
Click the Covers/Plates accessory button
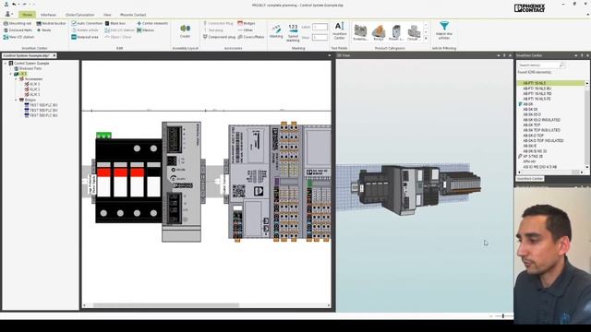(250, 37)
